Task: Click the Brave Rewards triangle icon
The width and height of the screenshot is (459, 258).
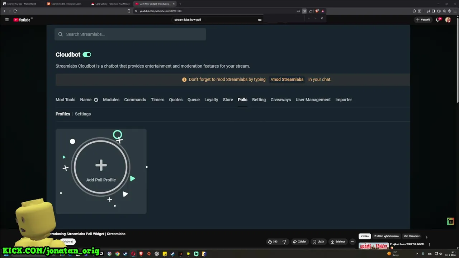Action: pyautogui.click(x=322, y=11)
